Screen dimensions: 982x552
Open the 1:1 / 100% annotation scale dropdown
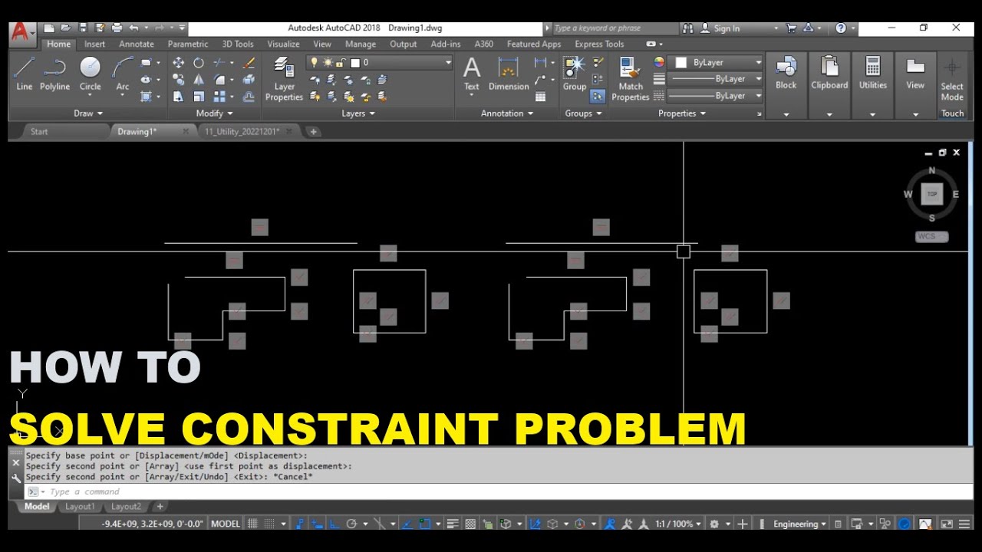coord(677,524)
